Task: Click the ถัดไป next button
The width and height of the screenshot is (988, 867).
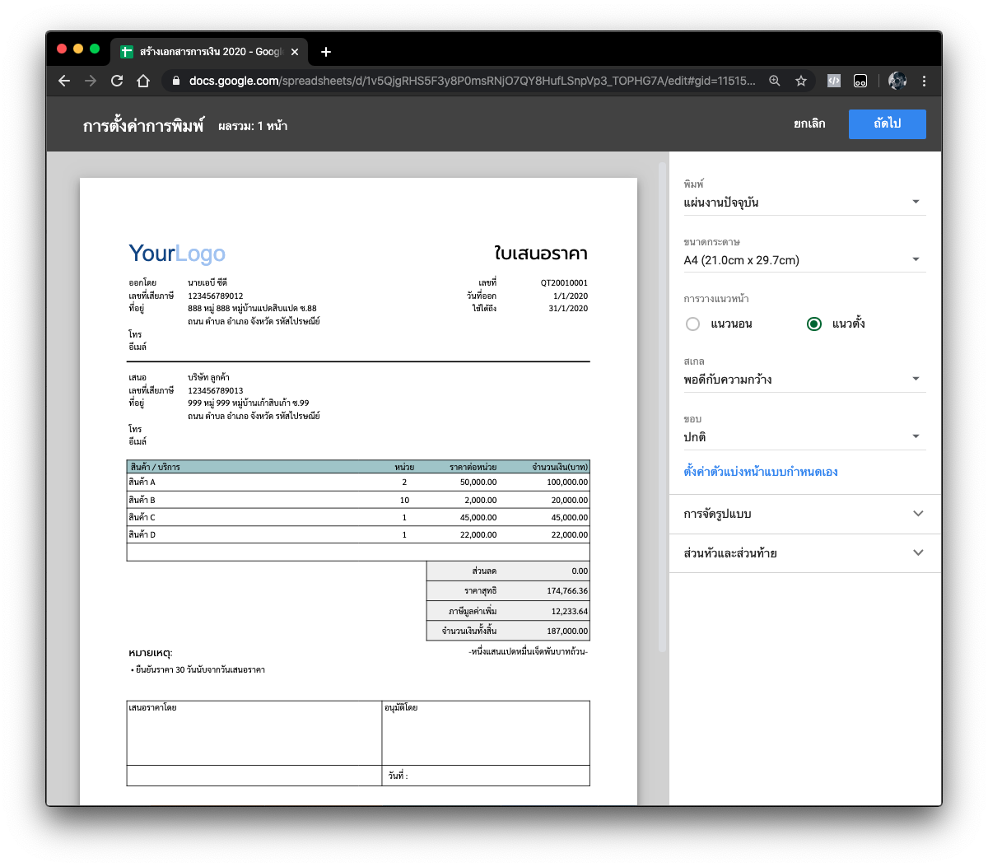Action: click(888, 124)
